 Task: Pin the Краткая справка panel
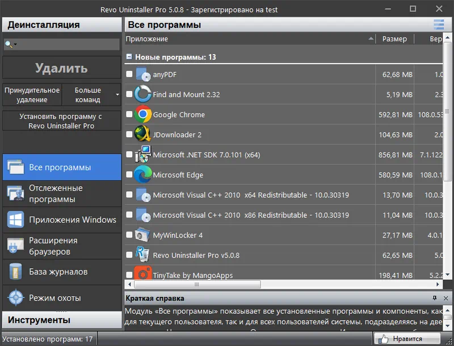(x=435, y=298)
